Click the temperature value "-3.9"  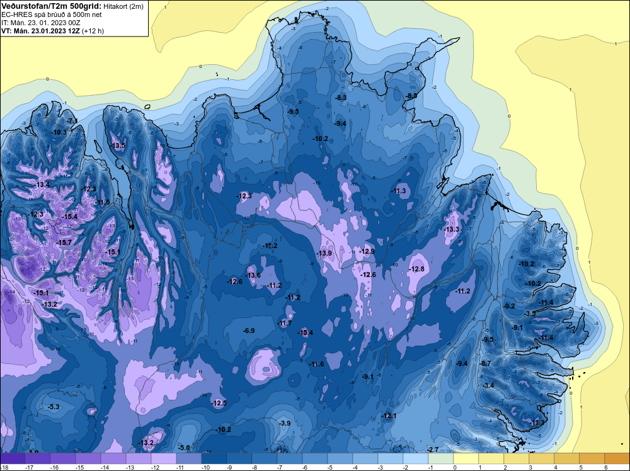pyautogui.click(x=285, y=423)
